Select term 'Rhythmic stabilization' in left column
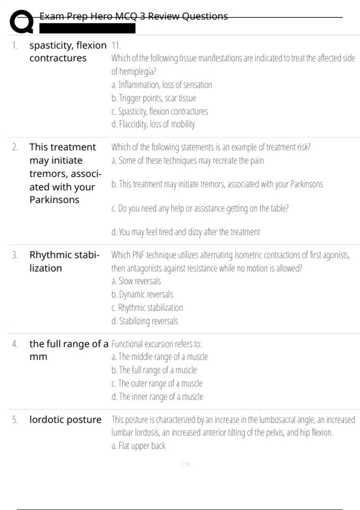 tap(64, 261)
